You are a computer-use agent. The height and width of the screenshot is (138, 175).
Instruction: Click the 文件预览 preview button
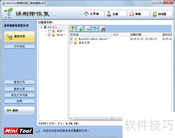point(19,46)
